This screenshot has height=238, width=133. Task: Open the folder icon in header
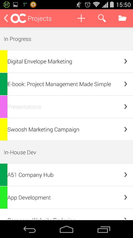pos(122,18)
